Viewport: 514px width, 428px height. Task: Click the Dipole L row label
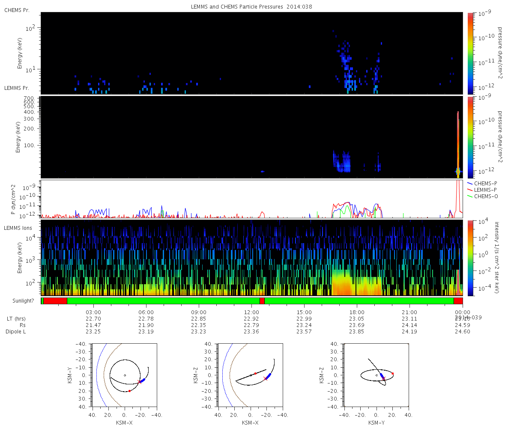click(x=16, y=331)
